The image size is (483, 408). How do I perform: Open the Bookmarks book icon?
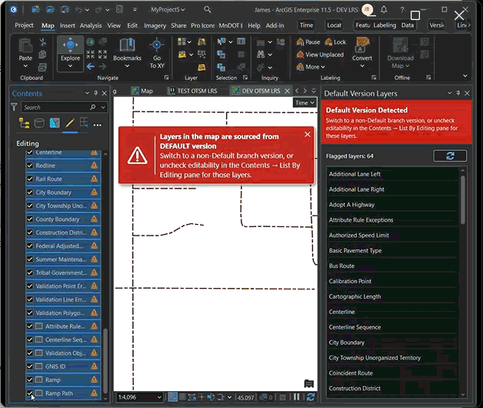[x=127, y=45]
